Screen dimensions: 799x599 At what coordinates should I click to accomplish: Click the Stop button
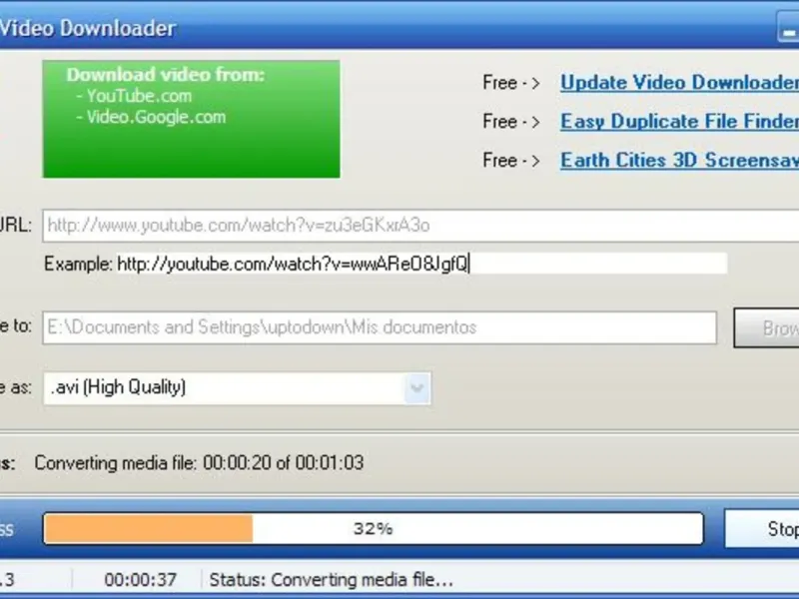coord(762,529)
